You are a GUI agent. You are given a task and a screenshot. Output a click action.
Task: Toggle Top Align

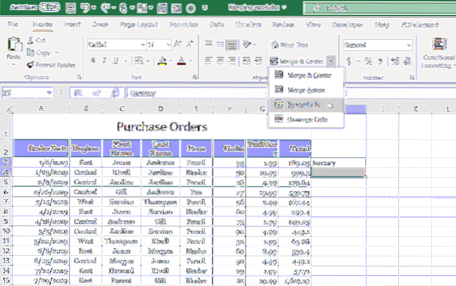pyautogui.click(x=208, y=44)
